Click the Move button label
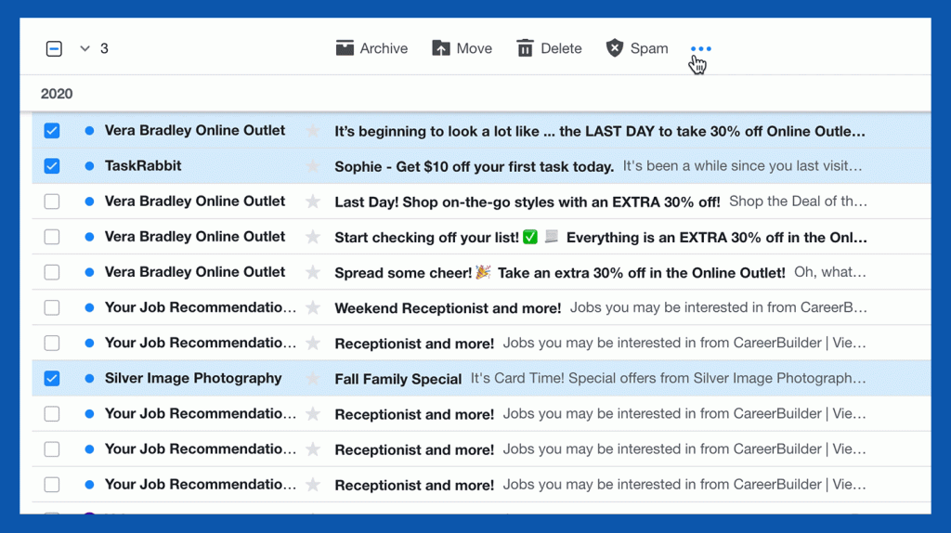The image size is (951, 533). point(475,48)
